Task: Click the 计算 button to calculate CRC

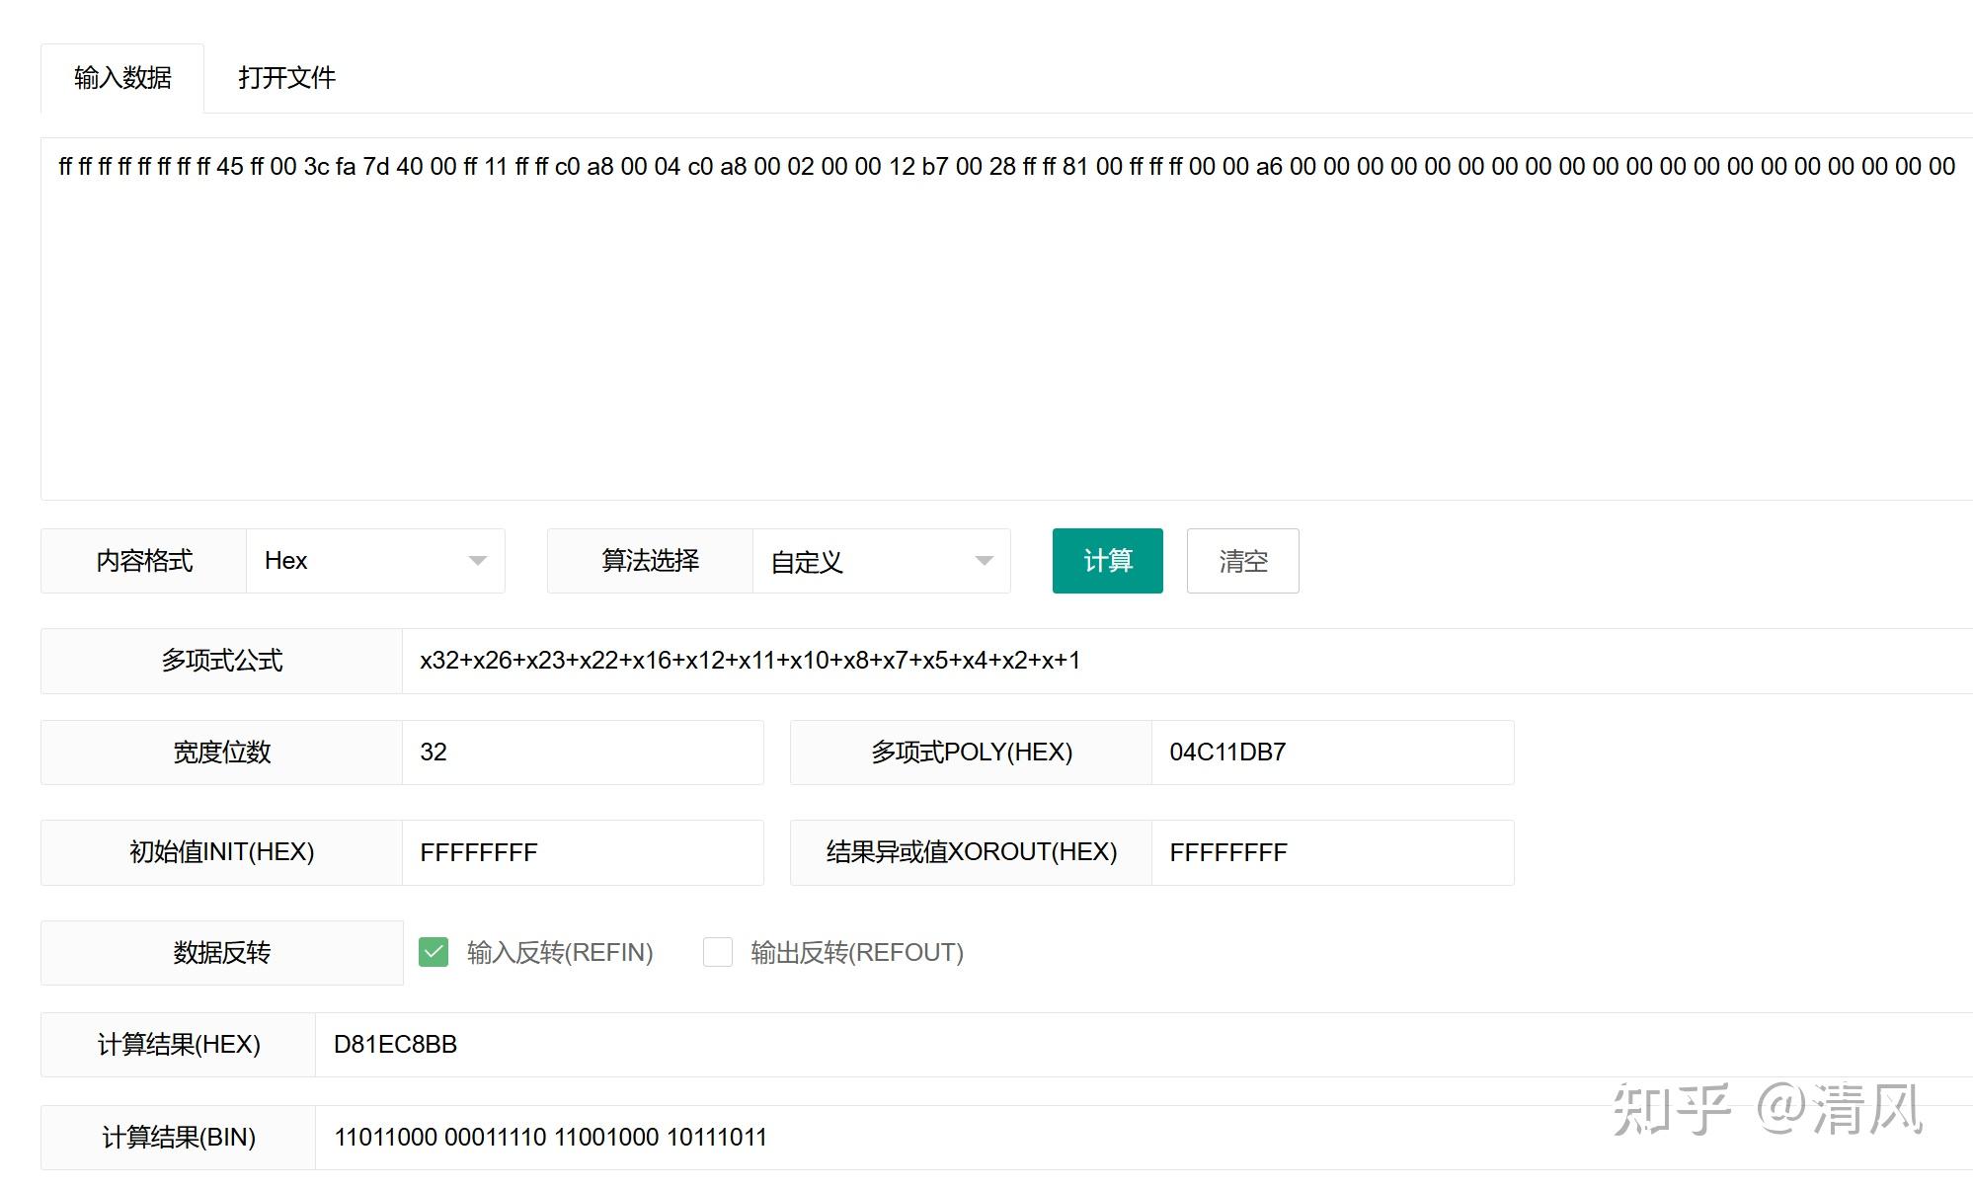Action: 1107,561
